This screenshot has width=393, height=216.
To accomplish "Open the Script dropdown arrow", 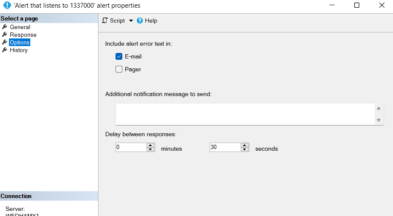I will pyautogui.click(x=131, y=21).
